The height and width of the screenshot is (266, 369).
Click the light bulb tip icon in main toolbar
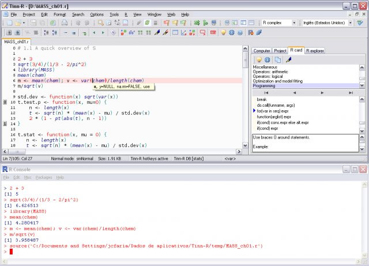click(223, 33)
